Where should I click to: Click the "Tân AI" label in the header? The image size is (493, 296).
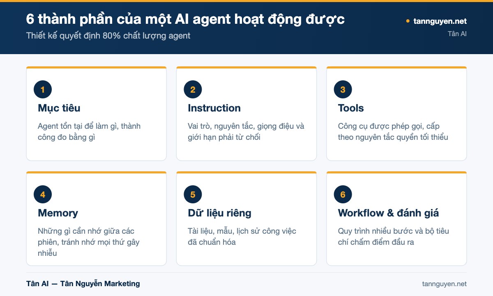click(x=457, y=34)
